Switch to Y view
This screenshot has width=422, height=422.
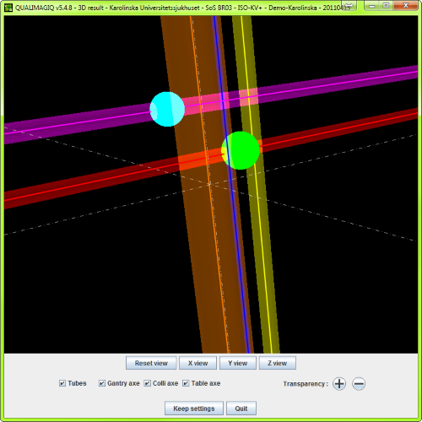[x=238, y=363]
